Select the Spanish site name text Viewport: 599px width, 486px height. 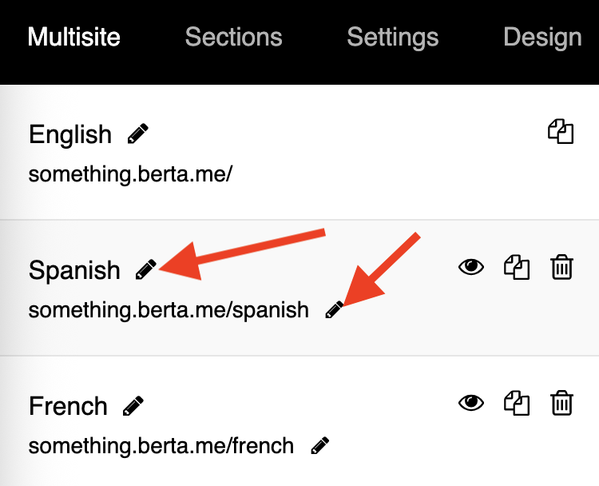coord(74,270)
